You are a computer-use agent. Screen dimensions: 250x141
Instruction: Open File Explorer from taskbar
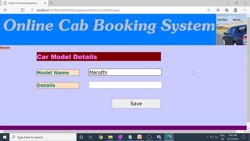[x=110, y=137]
